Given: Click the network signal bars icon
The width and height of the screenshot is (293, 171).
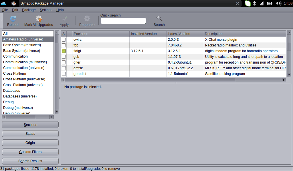Looking at the screenshot, I should click(262, 3).
